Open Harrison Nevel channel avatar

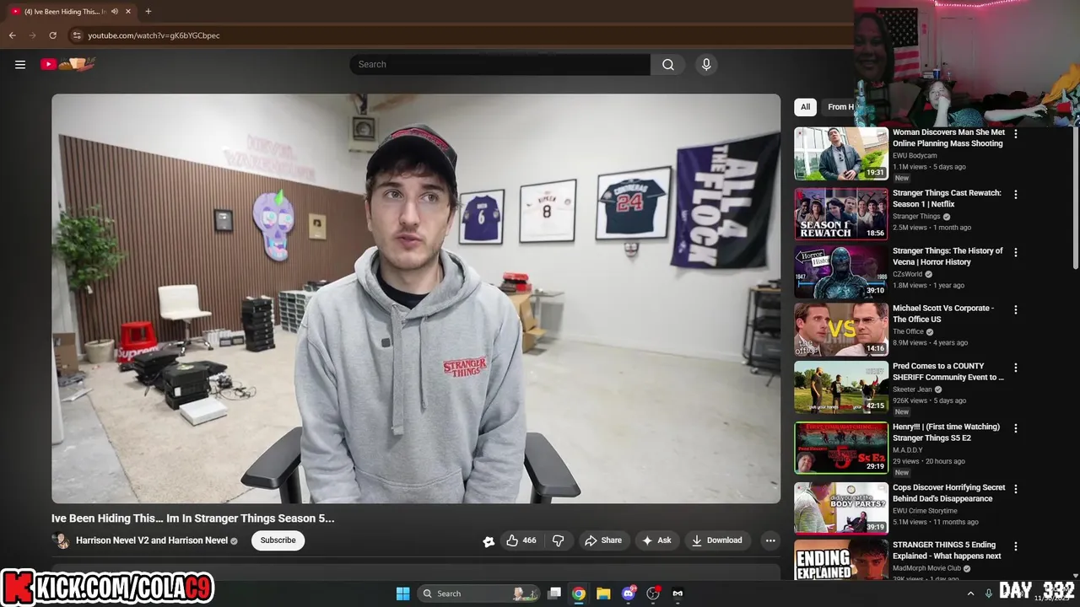[x=61, y=540]
